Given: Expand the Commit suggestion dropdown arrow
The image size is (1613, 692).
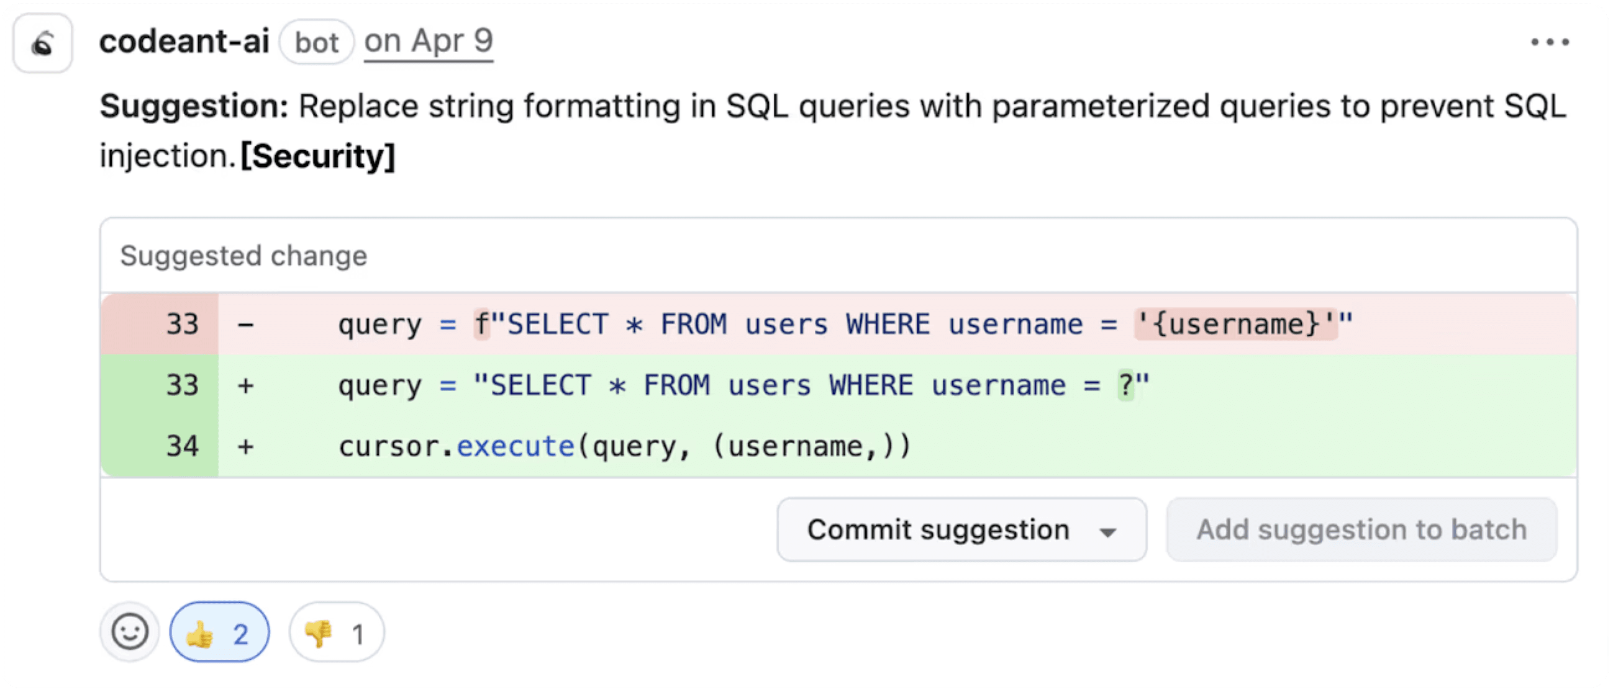Looking at the screenshot, I should (1107, 532).
